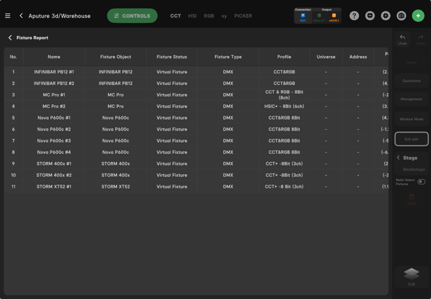
Task: Open the PICKER tab
Action: (243, 16)
